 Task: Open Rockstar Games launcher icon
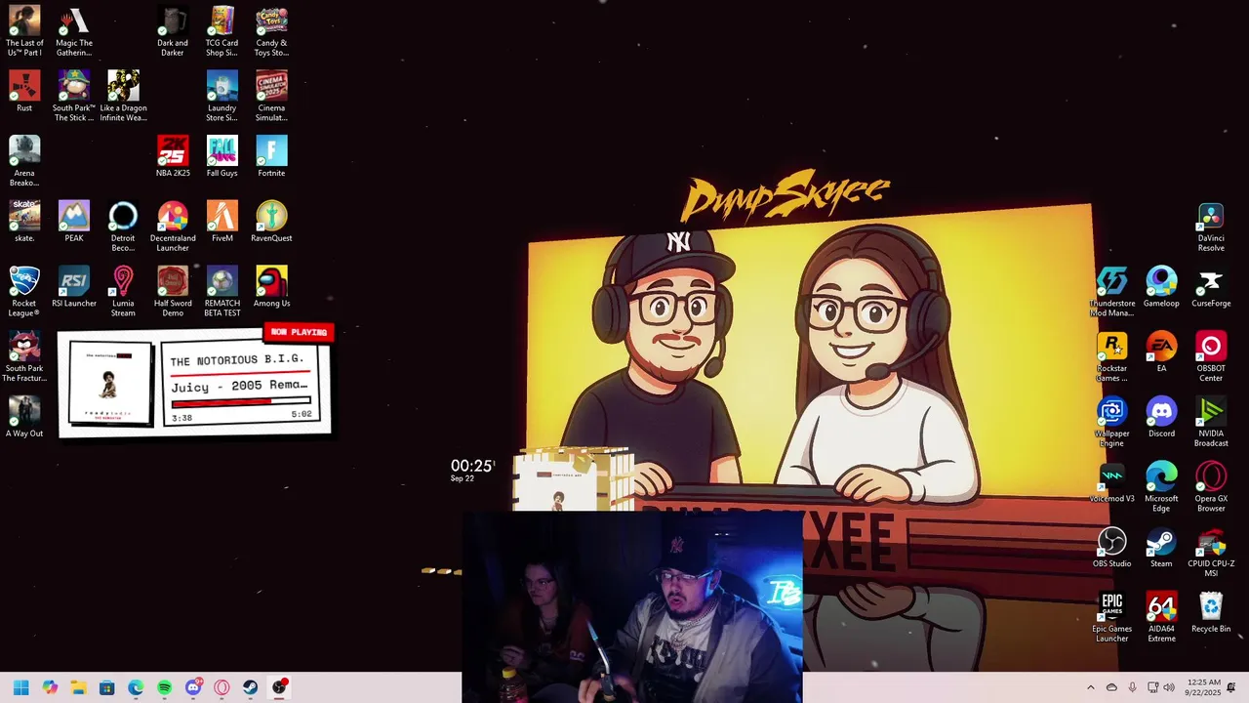tap(1112, 356)
